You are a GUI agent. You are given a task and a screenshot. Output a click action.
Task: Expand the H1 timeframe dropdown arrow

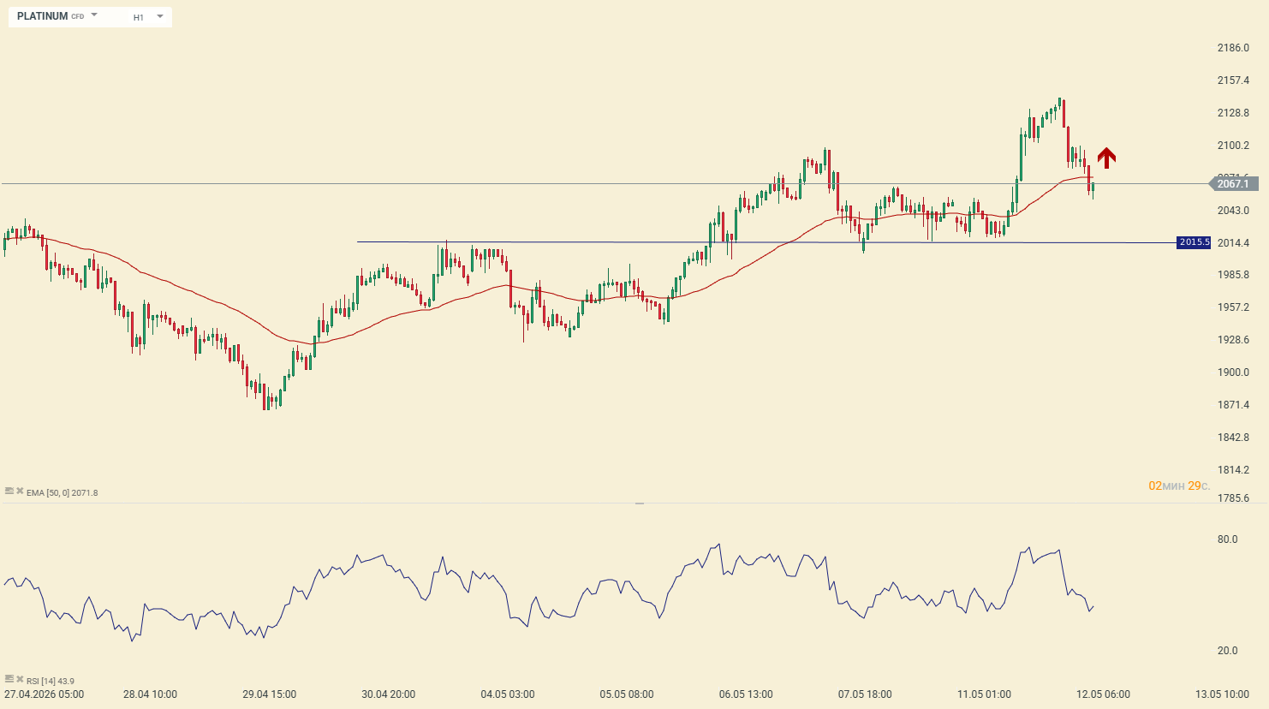tap(160, 16)
